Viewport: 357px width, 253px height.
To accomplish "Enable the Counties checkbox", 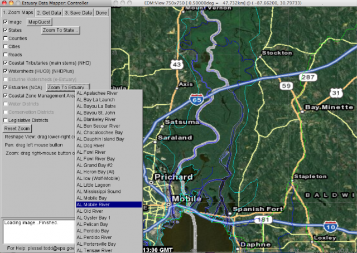I will click(x=6, y=38).
